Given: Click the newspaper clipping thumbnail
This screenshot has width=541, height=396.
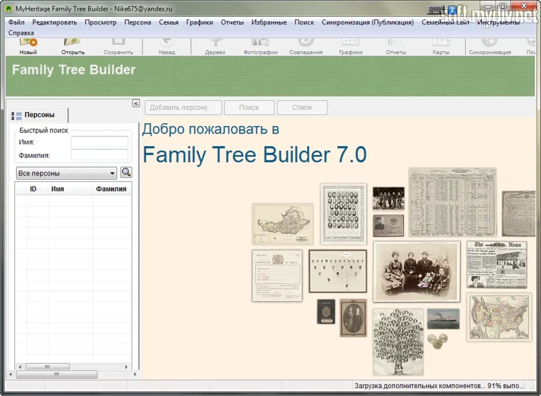Looking at the screenshot, I should point(497,264).
